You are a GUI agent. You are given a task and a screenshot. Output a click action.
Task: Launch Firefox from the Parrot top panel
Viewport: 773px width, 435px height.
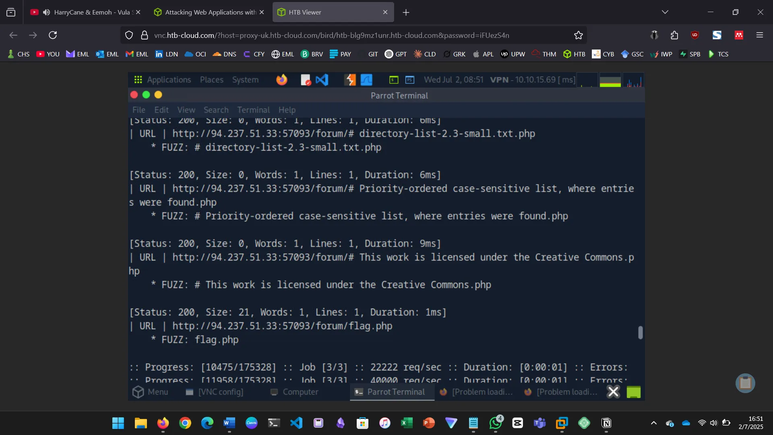282,80
